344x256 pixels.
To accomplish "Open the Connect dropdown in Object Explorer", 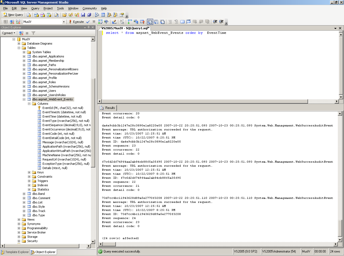I will point(8,33).
